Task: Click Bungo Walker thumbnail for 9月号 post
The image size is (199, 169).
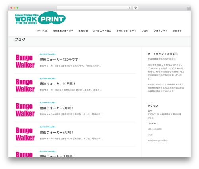Action: pos(25,110)
